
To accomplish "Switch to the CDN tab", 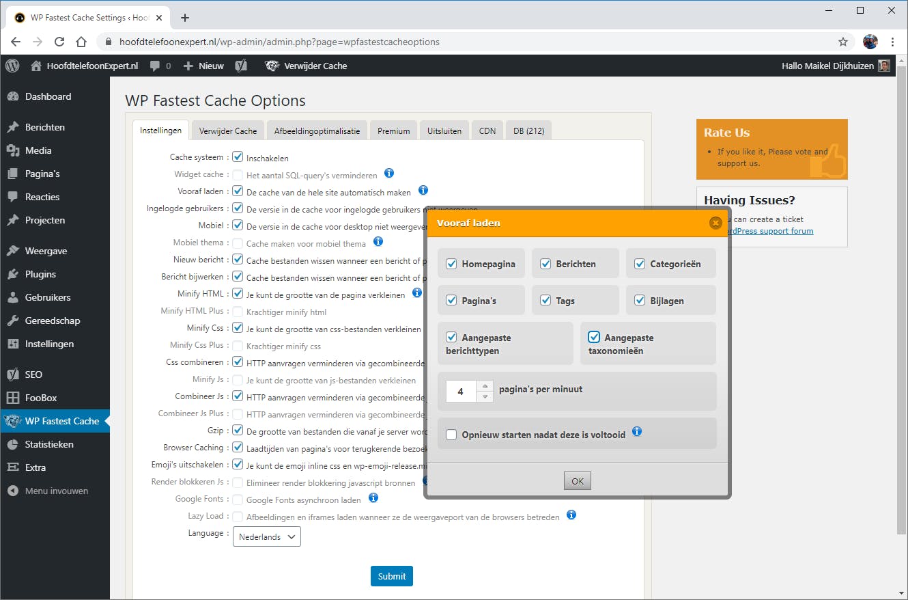I will [487, 131].
